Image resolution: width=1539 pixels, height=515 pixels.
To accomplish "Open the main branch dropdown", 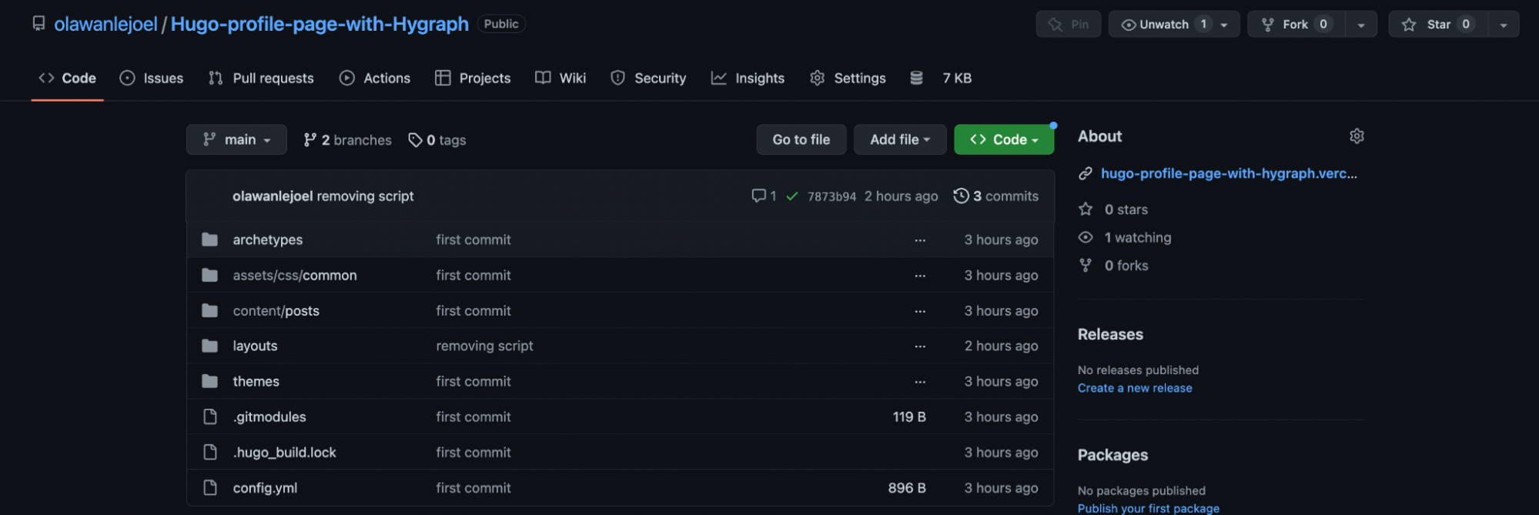I will coord(236,140).
